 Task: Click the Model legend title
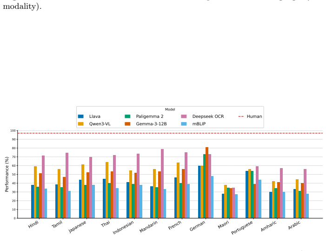point(170,109)
